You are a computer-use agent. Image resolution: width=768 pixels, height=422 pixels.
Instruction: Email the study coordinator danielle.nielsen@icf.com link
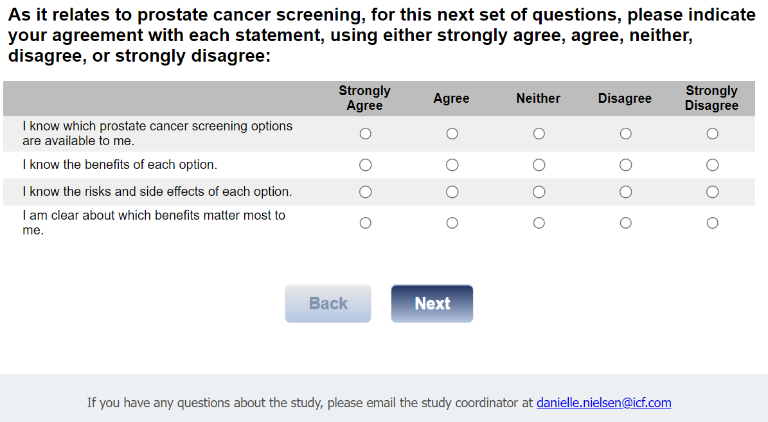point(603,403)
